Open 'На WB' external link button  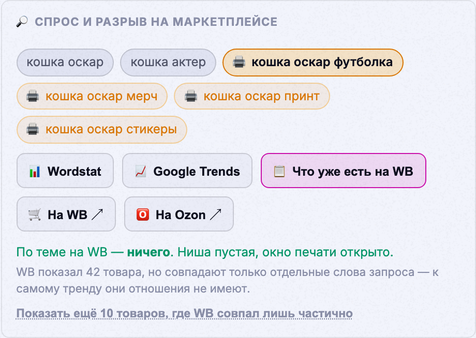coord(66,214)
